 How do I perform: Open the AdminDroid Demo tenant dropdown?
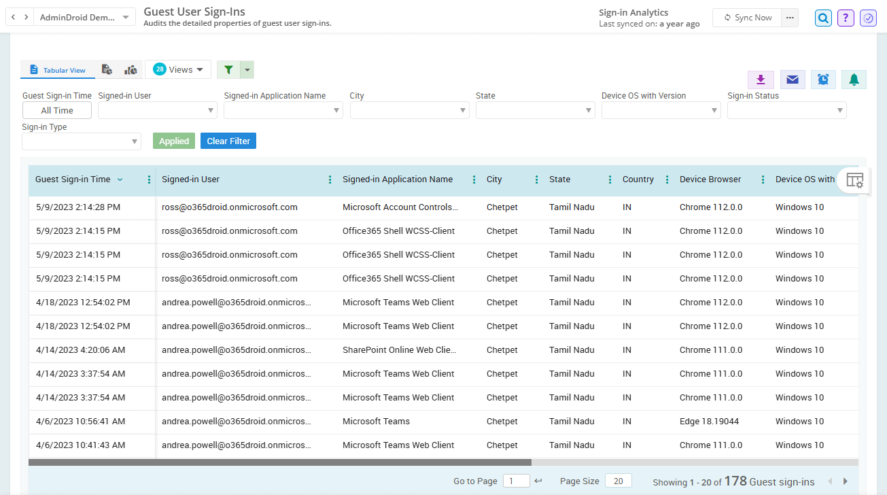pos(85,18)
